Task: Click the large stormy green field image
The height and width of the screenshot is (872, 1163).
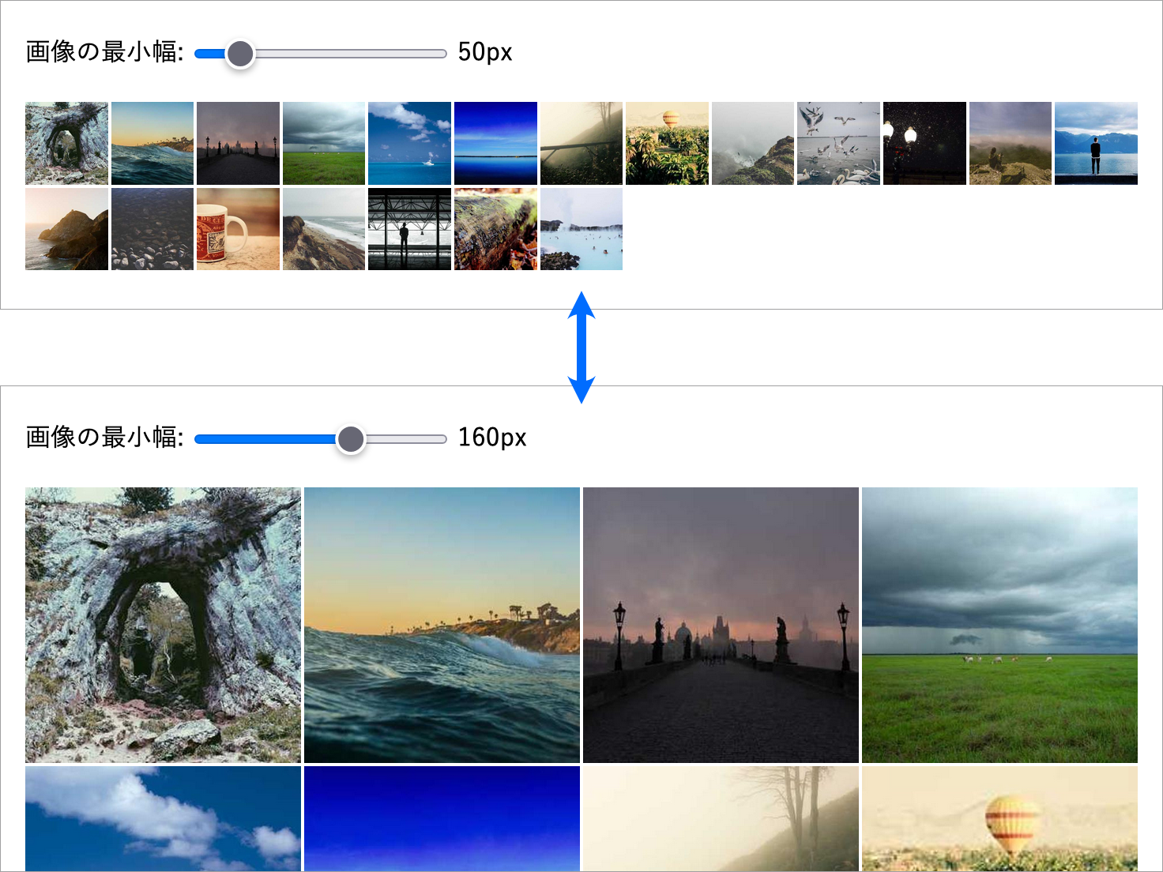Action: (999, 625)
